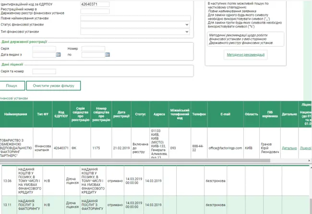This screenshot has height=214, width=312.
Task: Expand 'Тип фінансової установи' dropdown
Action: (135, 32)
